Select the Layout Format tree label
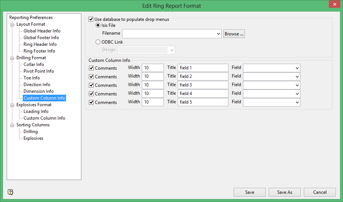Viewport: 343px width, 202px height. pos(31,24)
